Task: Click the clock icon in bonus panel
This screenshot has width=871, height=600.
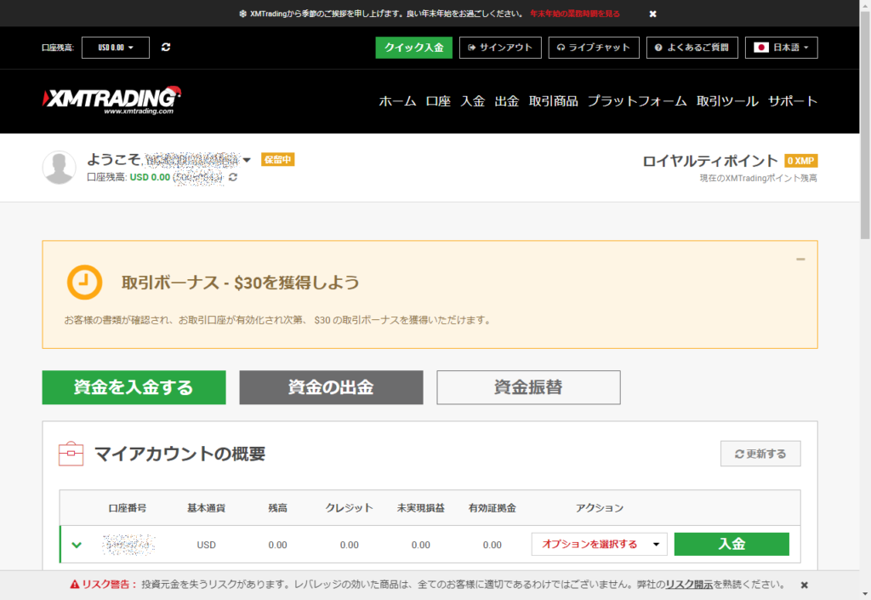Action: point(84,283)
